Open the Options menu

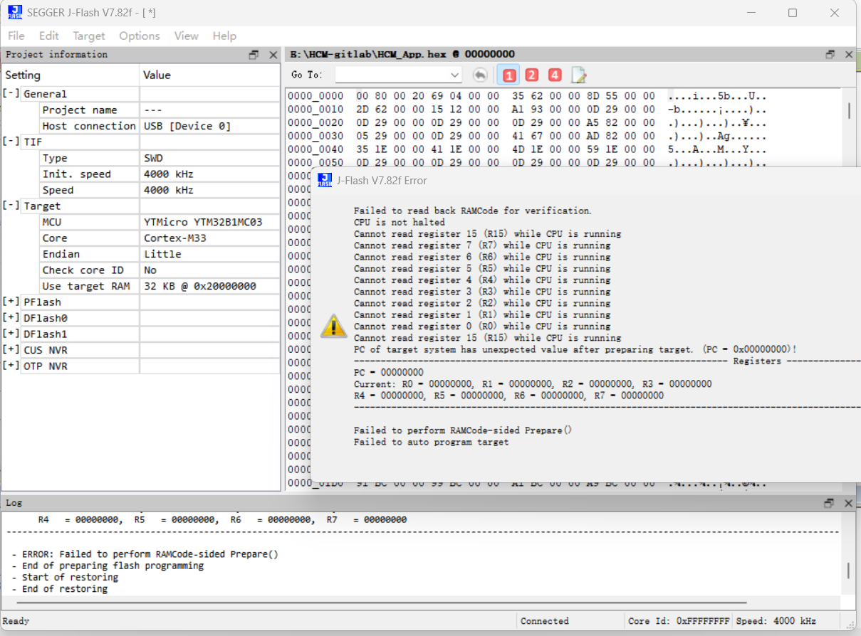(140, 36)
